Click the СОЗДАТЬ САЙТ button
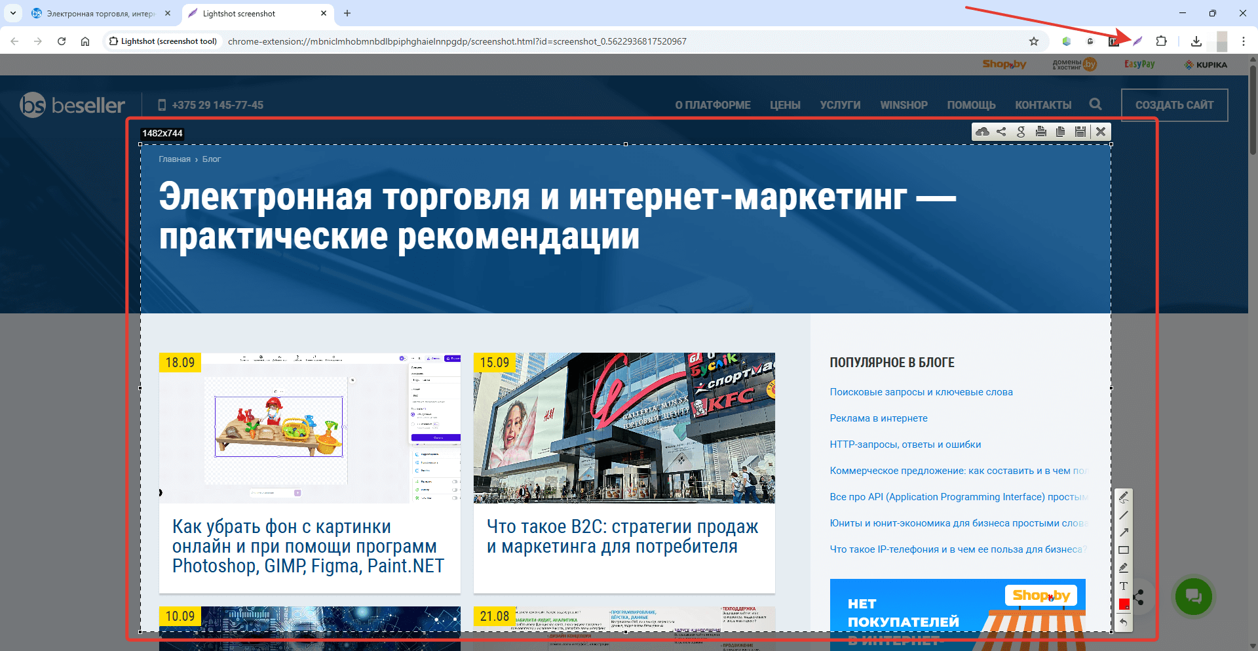The image size is (1258, 651). click(x=1174, y=105)
